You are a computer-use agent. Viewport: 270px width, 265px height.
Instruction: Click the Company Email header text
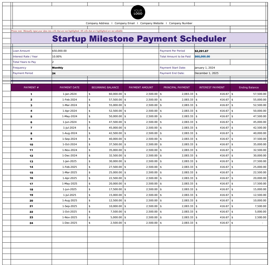click(x=125, y=23)
